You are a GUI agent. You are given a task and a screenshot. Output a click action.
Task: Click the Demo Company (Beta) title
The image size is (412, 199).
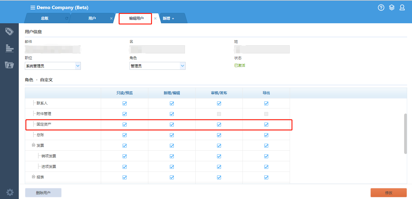pyautogui.click(x=63, y=8)
